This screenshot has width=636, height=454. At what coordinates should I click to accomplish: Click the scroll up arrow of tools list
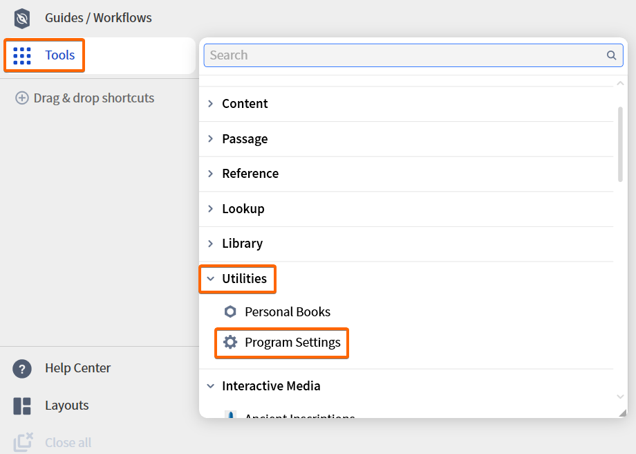point(620,83)
